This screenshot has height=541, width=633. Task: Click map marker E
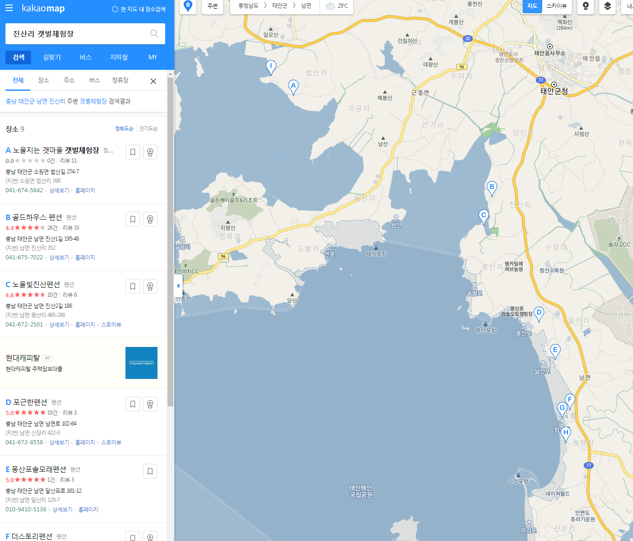[x=555, y=352]
